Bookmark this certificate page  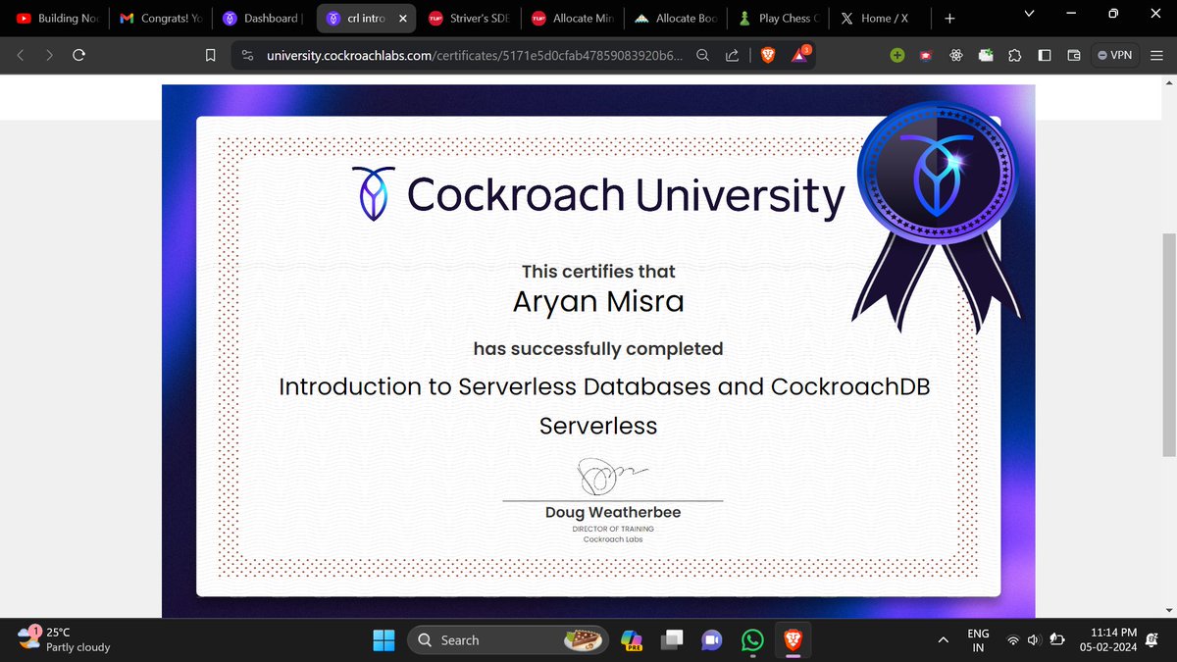tap(210, 55)
